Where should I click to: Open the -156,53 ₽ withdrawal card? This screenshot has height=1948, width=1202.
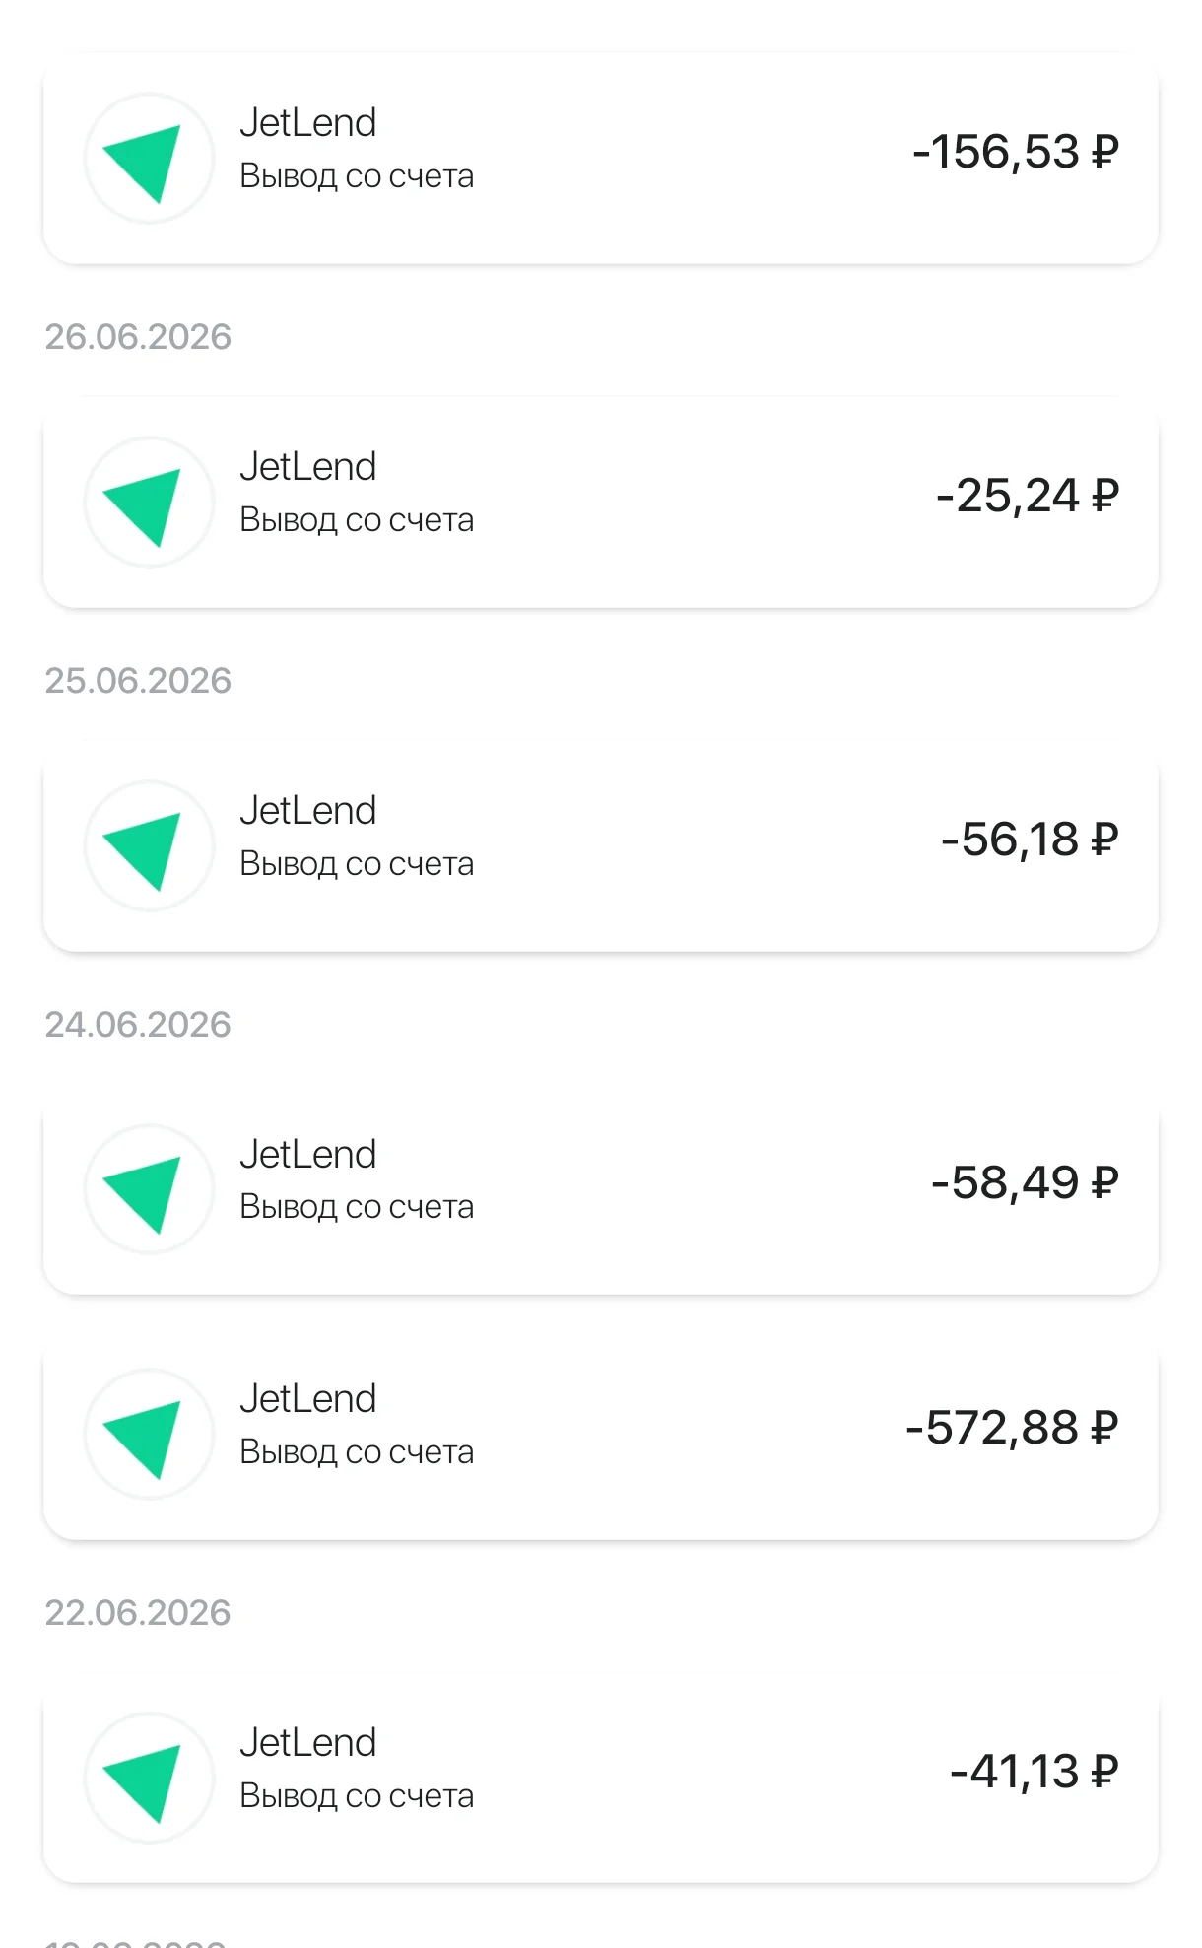[x=601, y=158]
